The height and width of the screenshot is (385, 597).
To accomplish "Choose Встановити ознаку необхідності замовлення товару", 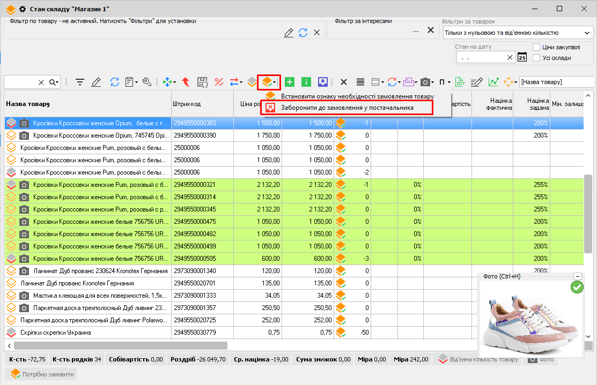I will pos(357,96).
